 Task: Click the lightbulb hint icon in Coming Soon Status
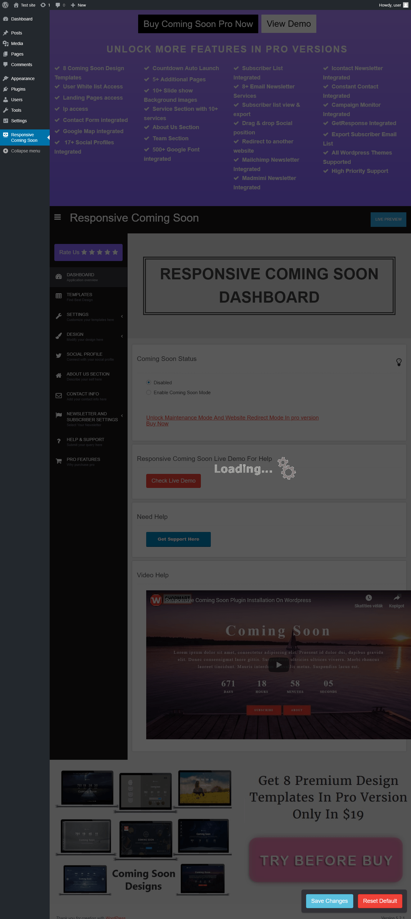(x=399, y=362)
